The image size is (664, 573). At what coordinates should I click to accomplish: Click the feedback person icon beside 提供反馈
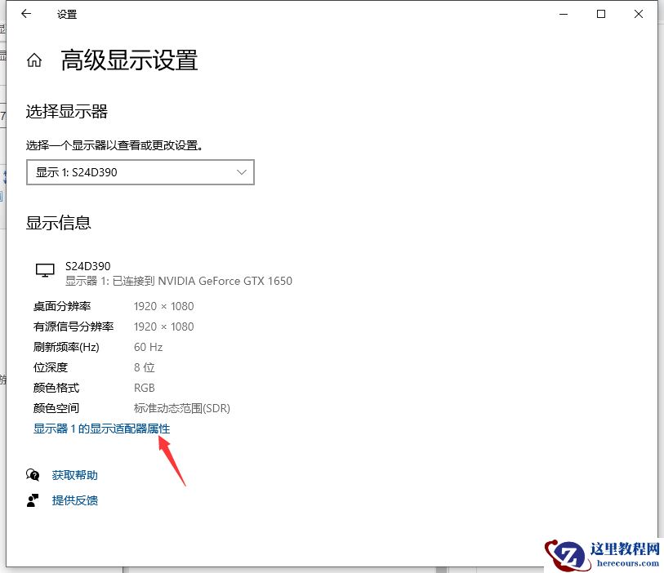click(34, 500)
